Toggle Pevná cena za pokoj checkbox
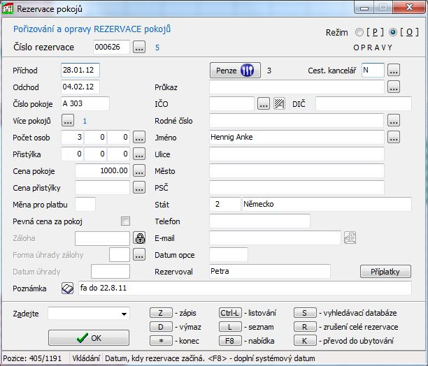The width and height of the screenshot is (428, 366). coord(126,221)
